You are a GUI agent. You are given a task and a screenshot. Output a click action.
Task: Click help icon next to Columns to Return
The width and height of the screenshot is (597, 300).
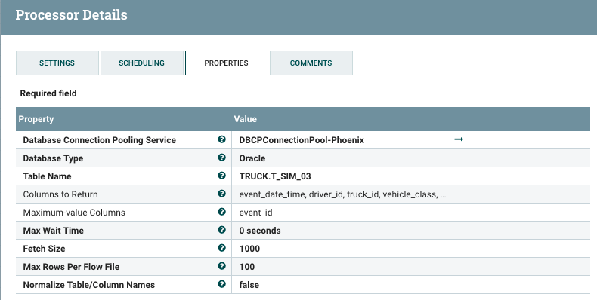tap(222, 194)
